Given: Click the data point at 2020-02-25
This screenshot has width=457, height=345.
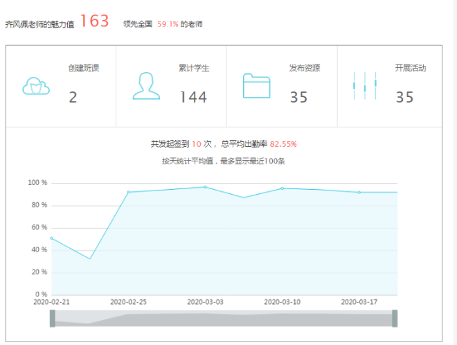Looking at the screenshot, I should tap(129, 192).
